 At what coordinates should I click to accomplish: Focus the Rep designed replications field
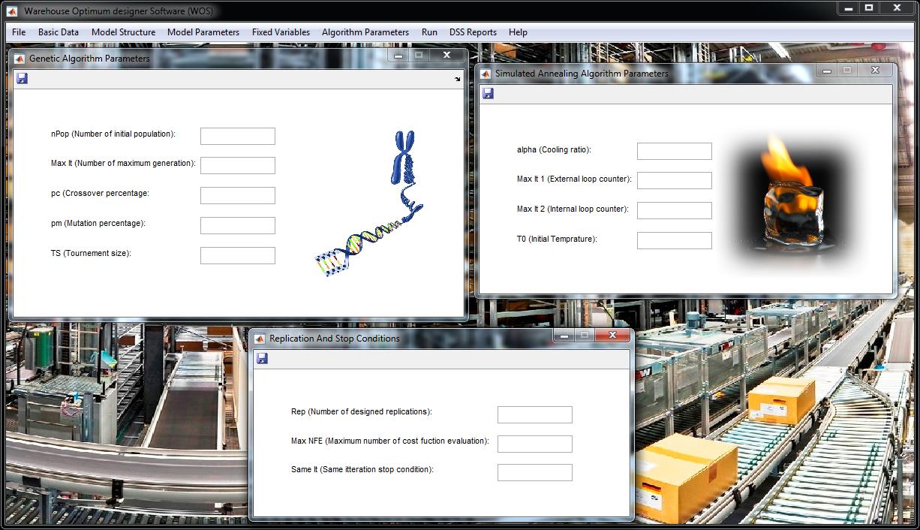535,414
